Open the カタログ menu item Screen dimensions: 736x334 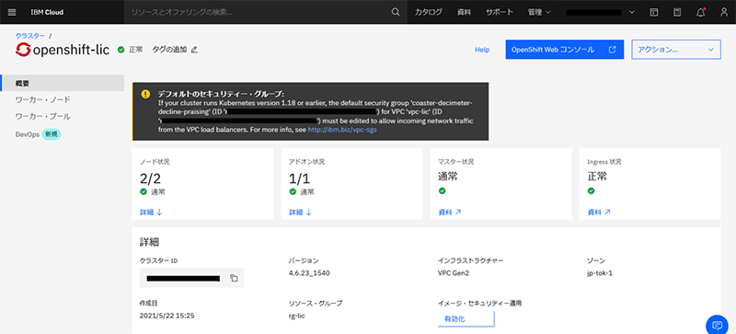(428, 12)
